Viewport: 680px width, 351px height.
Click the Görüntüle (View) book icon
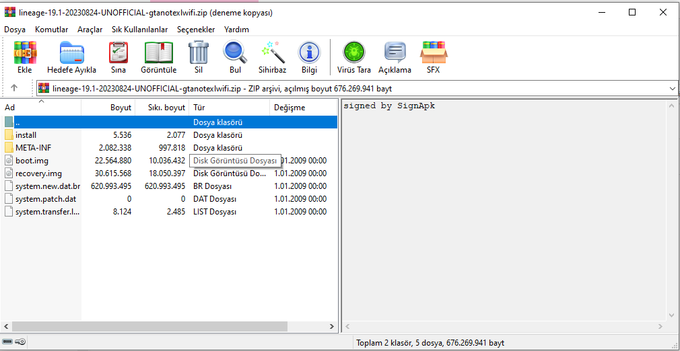click(x=159, y=53)
